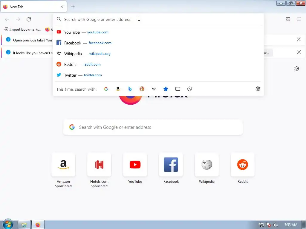This screenshot has width=306, height=229.
Task: Click Import bookmarks toolbar item
Action: click(x=23, y=30)
